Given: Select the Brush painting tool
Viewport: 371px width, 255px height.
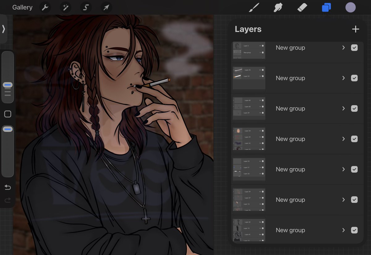Looking at the screenshot, I should [x=254, y=7].
